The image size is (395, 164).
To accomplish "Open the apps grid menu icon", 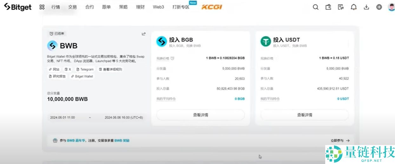I will (x=42, y=7).
